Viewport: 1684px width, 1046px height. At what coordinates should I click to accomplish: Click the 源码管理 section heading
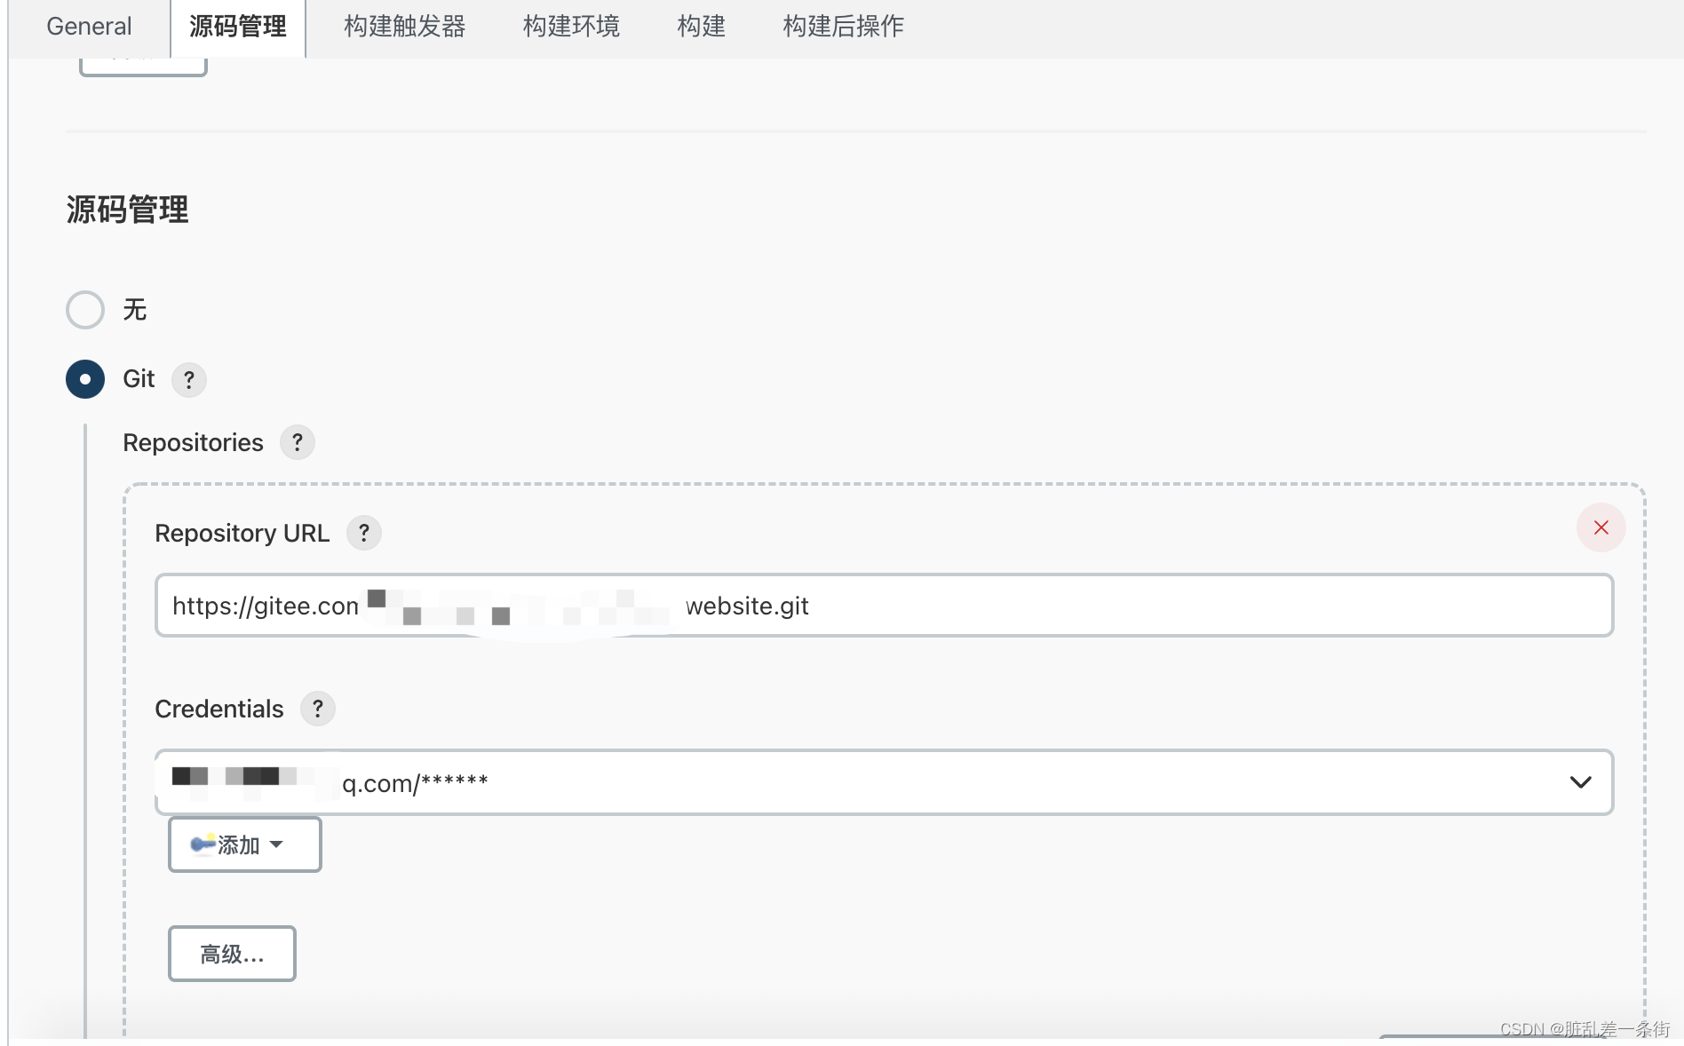(127, 210)
